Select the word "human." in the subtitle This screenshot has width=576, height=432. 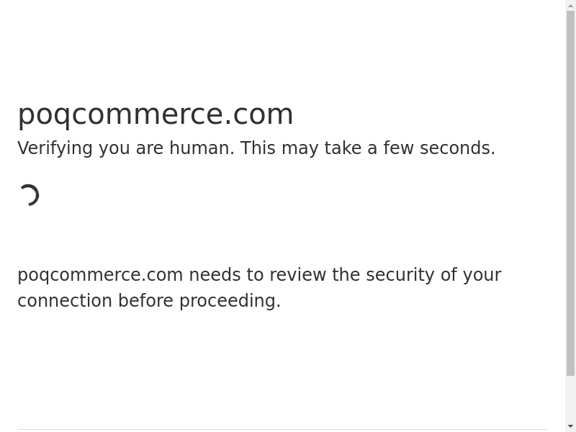point(202,148)
